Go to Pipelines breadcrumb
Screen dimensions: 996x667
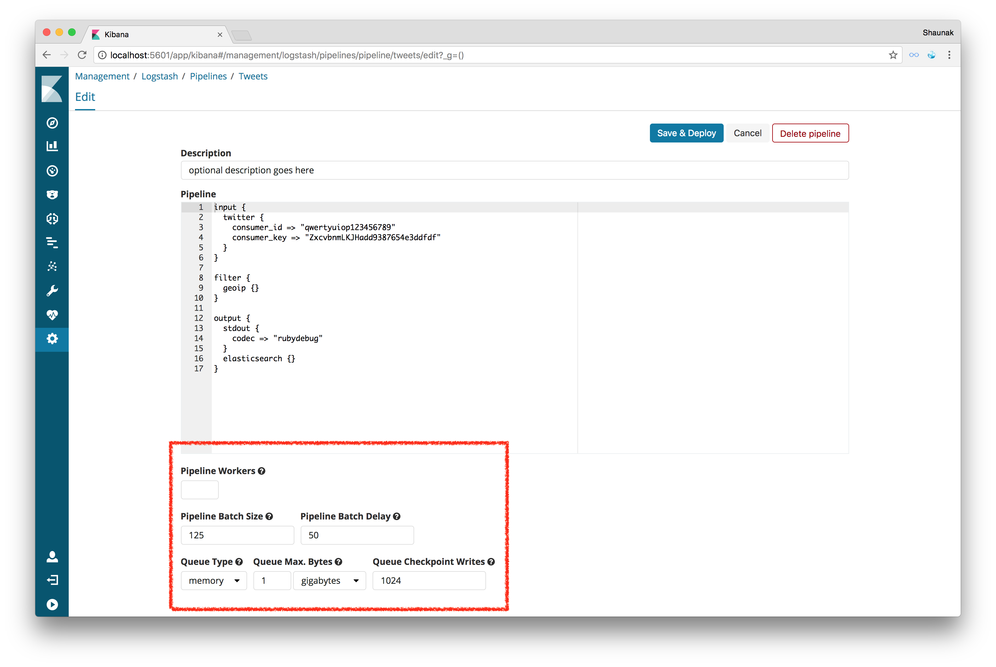[x=208, y=77]
